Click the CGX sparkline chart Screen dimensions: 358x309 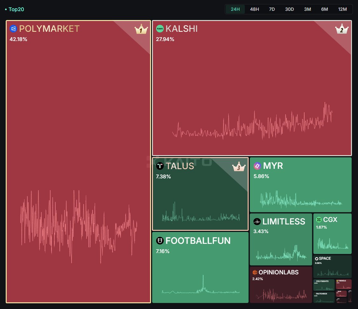[x=333, y=244]
